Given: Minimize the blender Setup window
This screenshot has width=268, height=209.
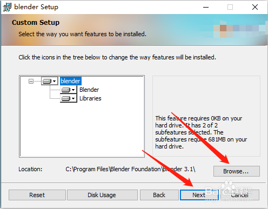Looking at the screenshot, I should click(x=206, y=7).
